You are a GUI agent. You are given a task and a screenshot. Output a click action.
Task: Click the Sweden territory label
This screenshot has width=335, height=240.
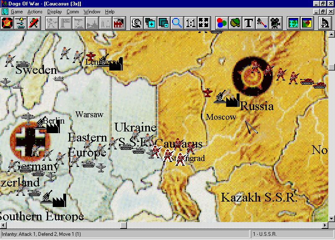pyautogui.click(x=36, y=70)
